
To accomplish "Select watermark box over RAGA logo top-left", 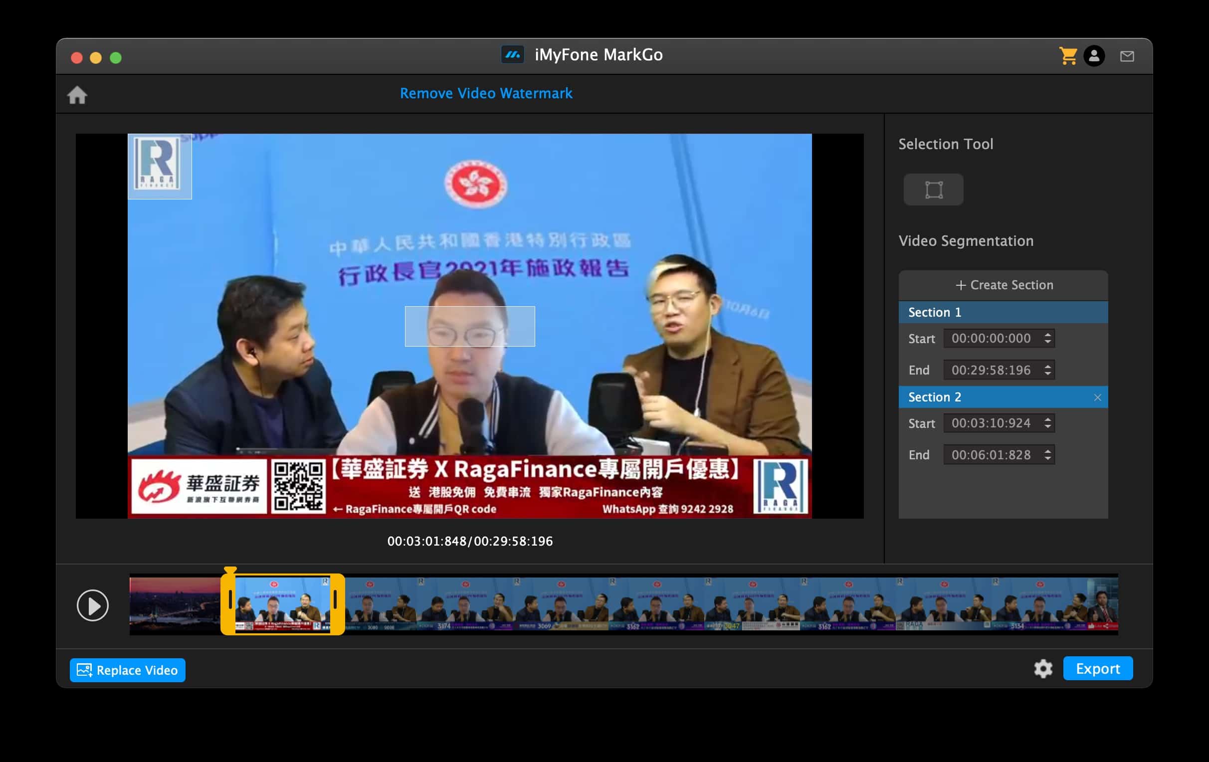I will click(160, 167).
